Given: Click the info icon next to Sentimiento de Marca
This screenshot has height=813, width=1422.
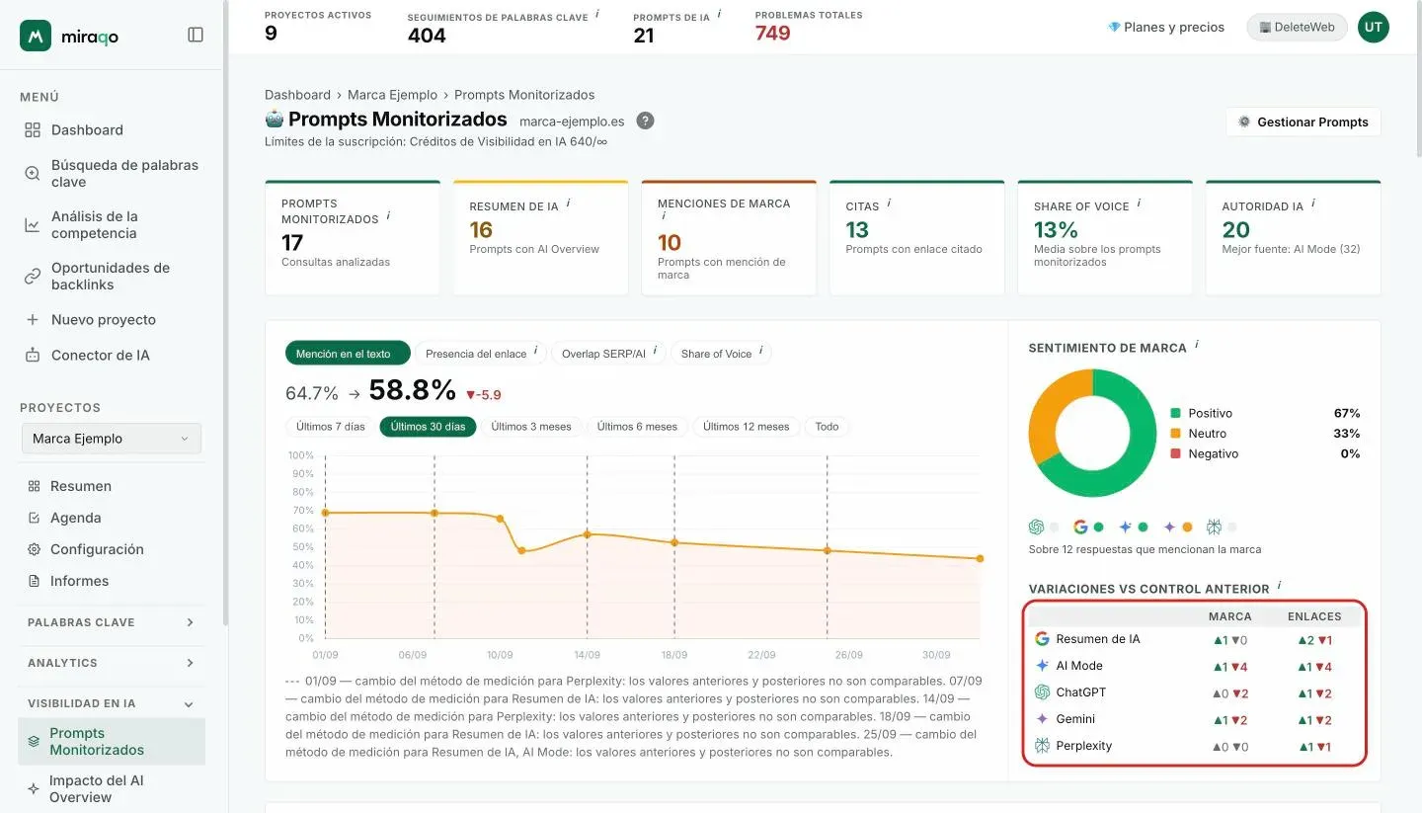Looking at the screenshot, I should pos(1197,345).
